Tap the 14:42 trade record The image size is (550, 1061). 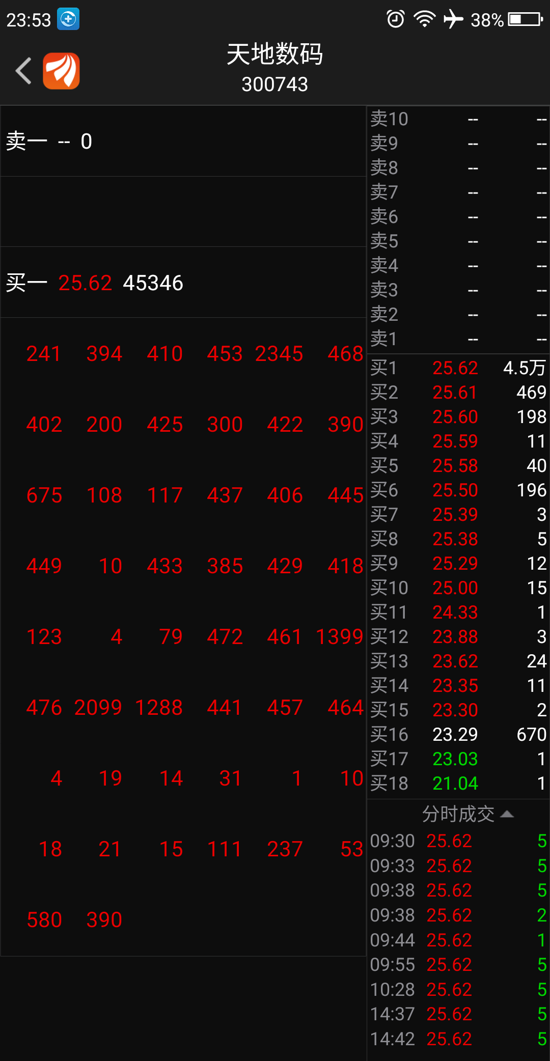(x=458, y=1039)
